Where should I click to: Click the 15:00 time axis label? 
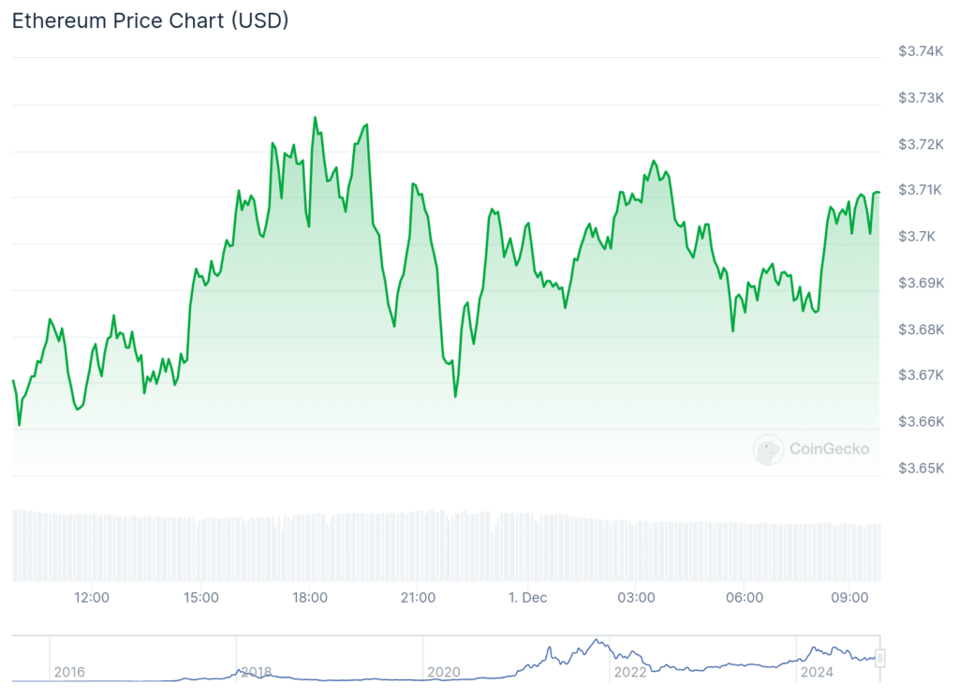click(200, 597)
